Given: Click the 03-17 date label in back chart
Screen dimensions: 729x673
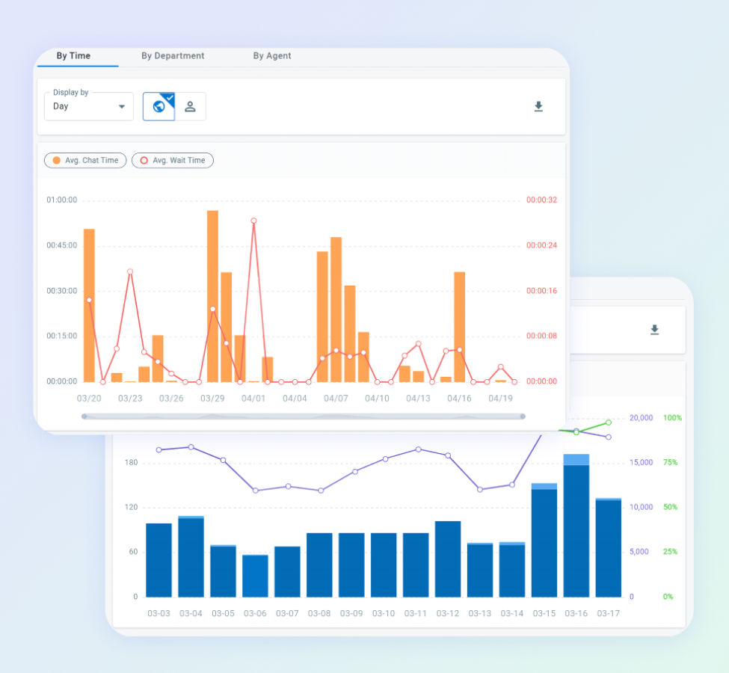Looking at the screenshot, I should click(608, 613).
